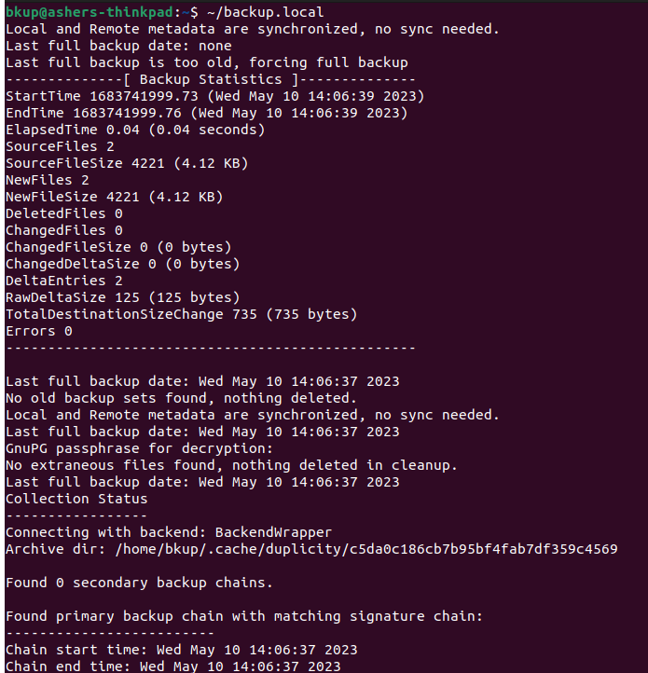Click the Backup Statistics header line
Image resolution: width=648 pixels, height=673 pixels.
(x=211, y=79)
